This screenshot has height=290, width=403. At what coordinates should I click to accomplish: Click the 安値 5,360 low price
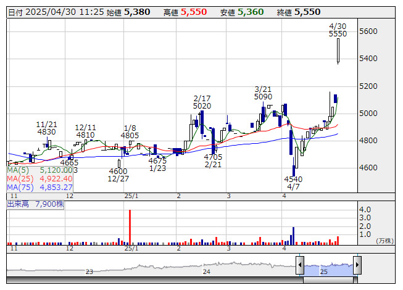pyautogui.click(x=242, y=12)
